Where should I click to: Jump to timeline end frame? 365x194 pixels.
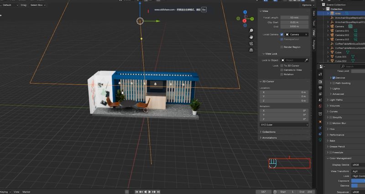point(158,192)
